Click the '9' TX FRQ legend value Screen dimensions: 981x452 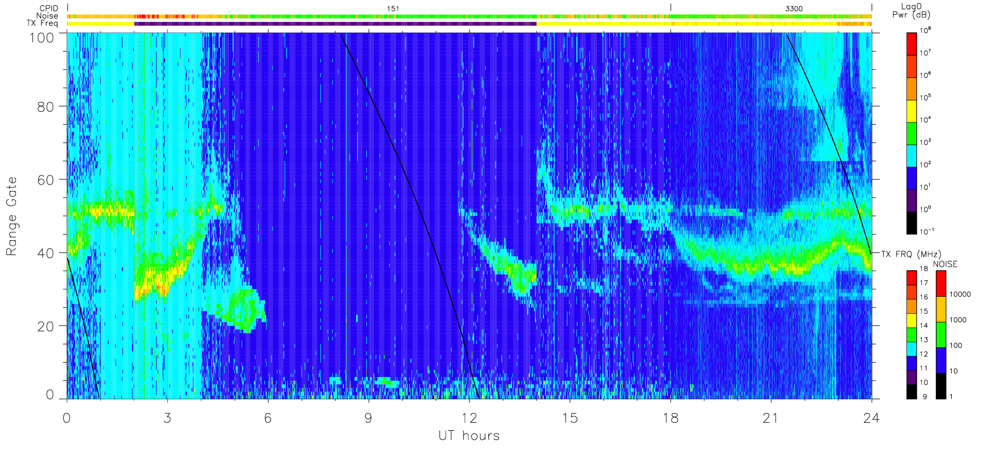point(925,397)
